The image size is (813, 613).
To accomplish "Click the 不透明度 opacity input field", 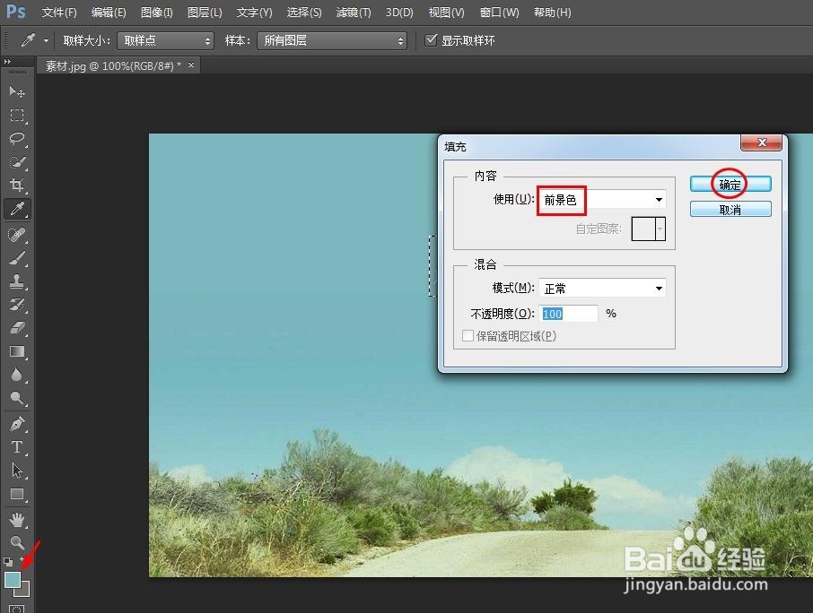I will pos(569,313).
